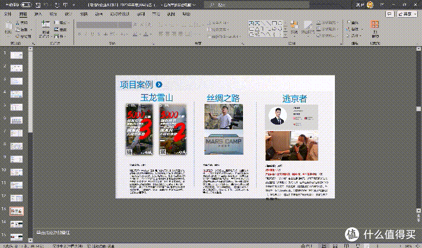Open the Shape Outline dropdown

[x=327, y=29]
